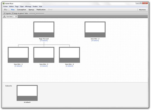This screenshot has height=110, width=151.
Task: Close the Site Web-1 tab
Action: 16,17
